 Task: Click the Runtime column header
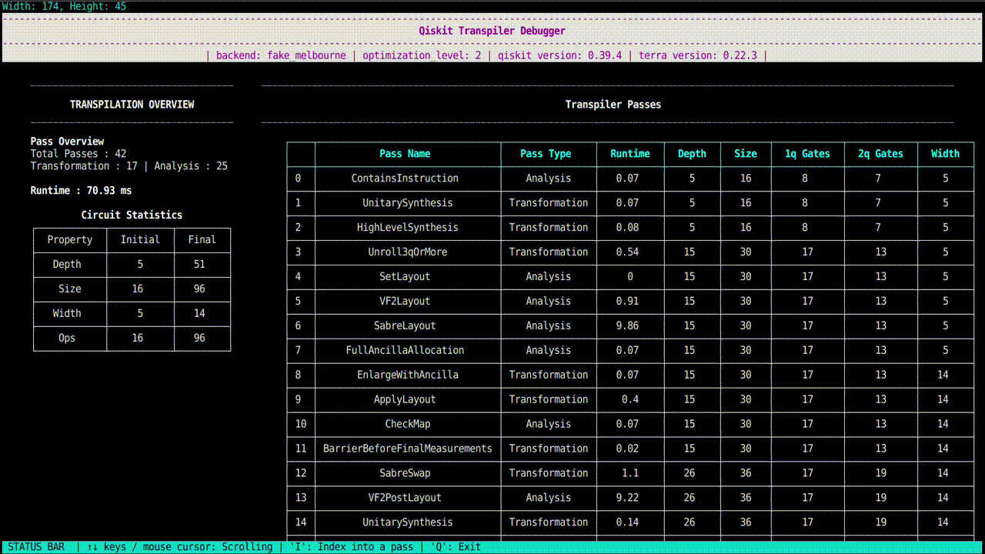(630, 154)
